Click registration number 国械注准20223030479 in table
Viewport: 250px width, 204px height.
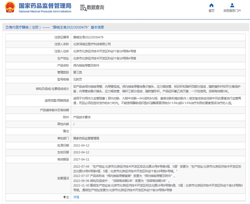pos(88,37)
